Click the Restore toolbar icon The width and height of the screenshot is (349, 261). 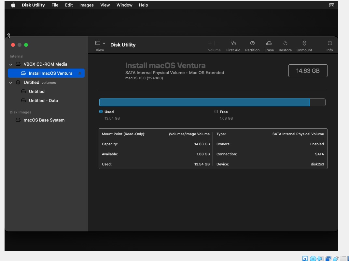285,44
